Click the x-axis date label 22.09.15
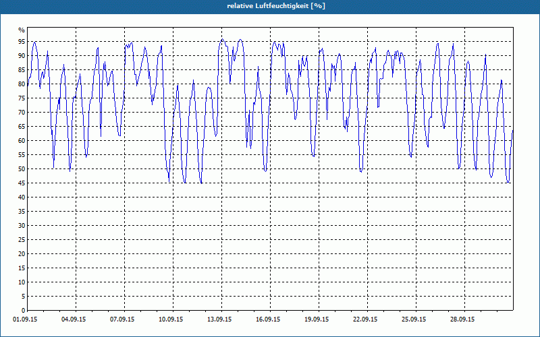The image size is (540, 337). click(x=365, y=319)
